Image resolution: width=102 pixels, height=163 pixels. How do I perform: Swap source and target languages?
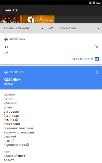click(51, 28)
